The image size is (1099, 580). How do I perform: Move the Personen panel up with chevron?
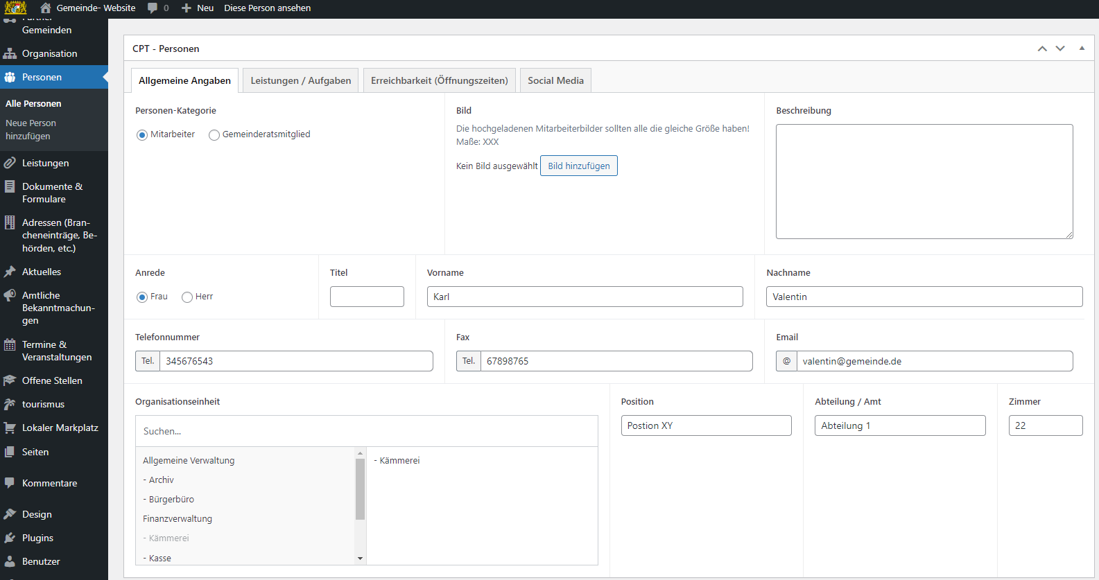(x=1042, y=49)
